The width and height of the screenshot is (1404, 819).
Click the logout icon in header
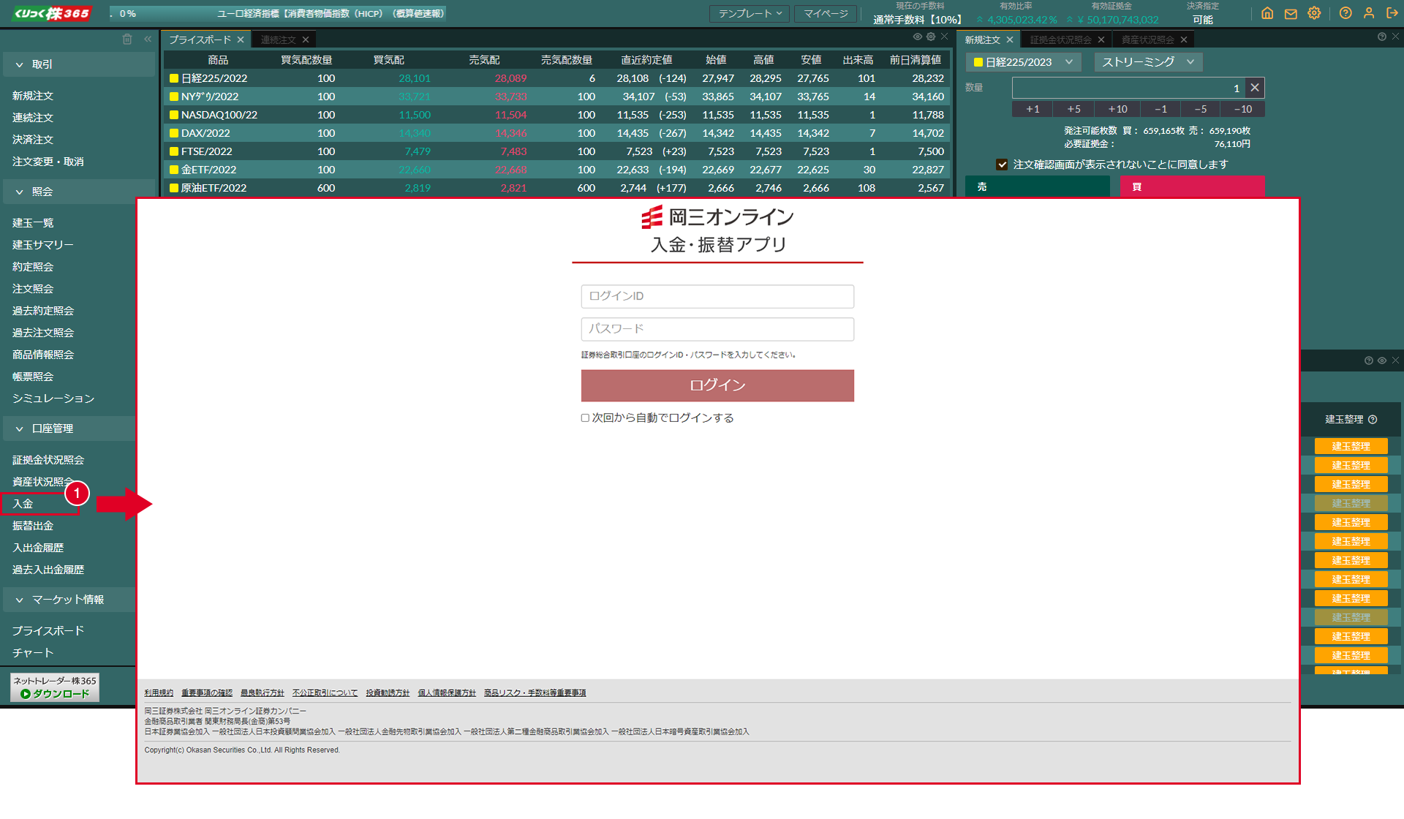coord(1392,13)
